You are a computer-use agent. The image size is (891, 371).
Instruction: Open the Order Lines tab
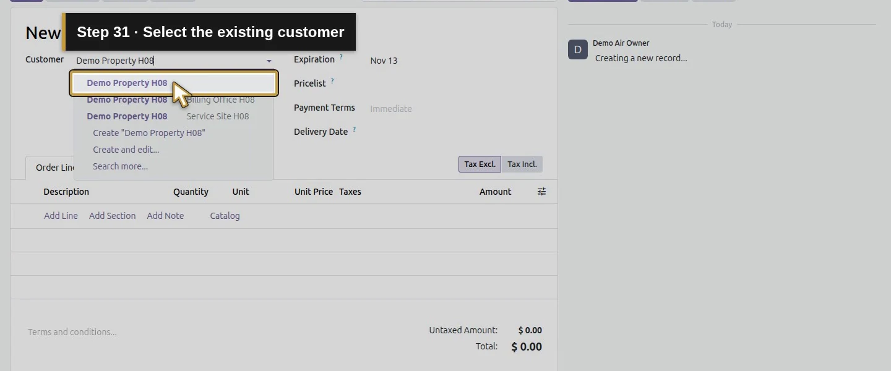pos(50,168)
